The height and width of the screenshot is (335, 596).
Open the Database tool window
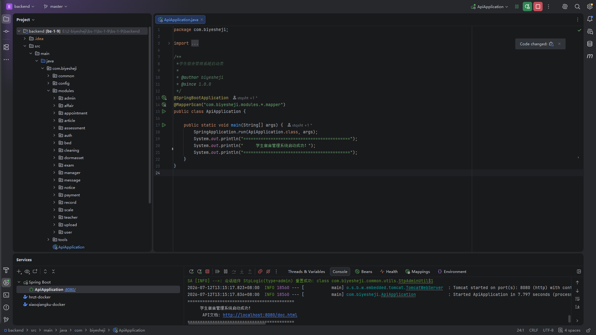tap(590, 44)
